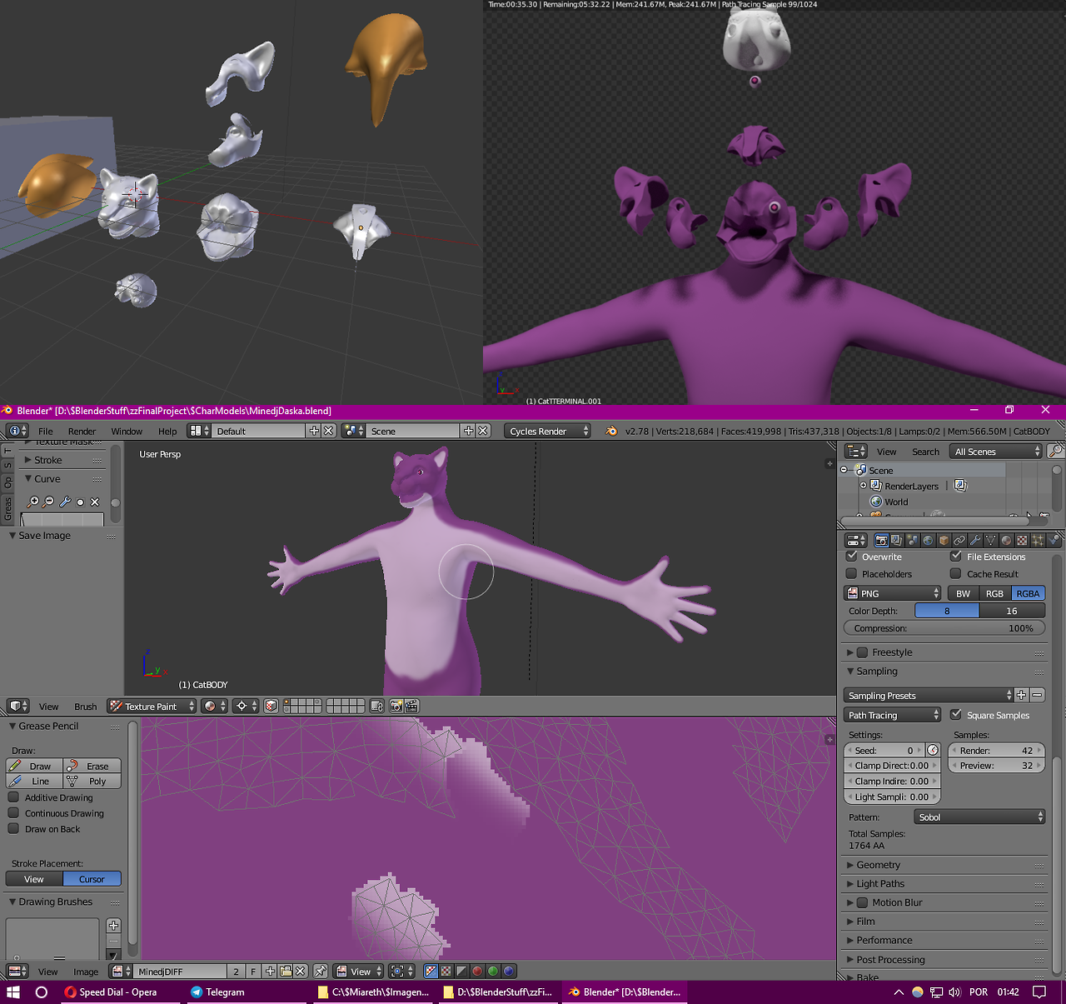Image resolution: width=1066 pixels, height=1004 pixels.
Task: Open the Cycles Render engine dropdown
Action: click(547, 431)
